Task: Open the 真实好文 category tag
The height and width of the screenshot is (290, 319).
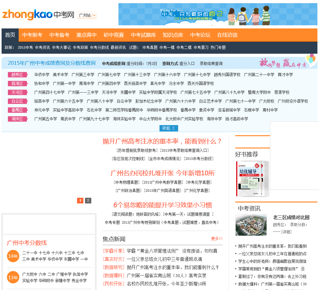Action: [114, 259]
